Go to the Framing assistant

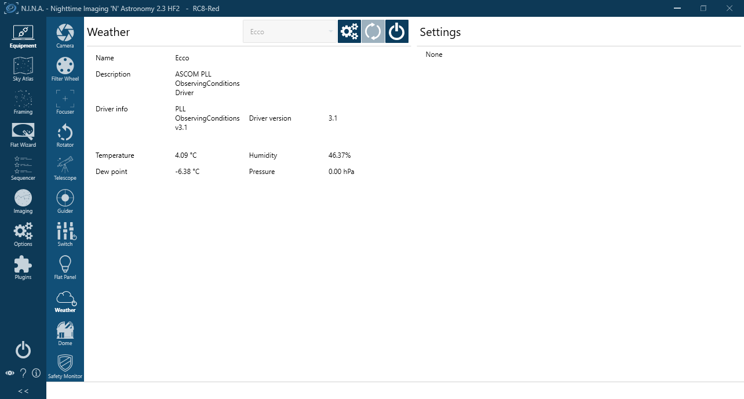point(23,103)
